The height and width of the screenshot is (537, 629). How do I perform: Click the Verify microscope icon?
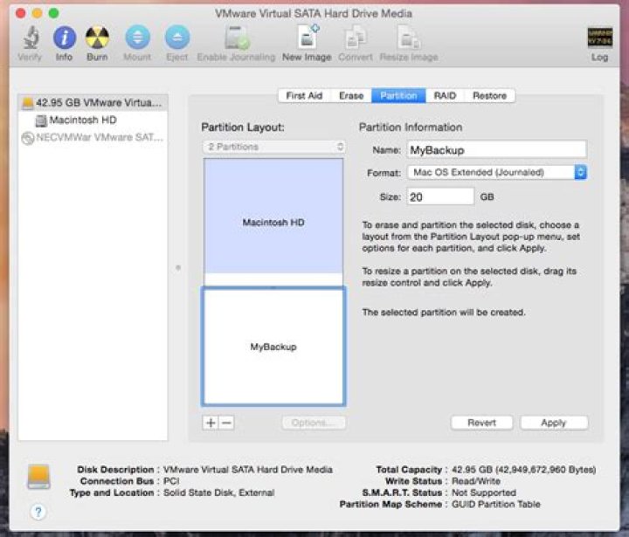31,38
